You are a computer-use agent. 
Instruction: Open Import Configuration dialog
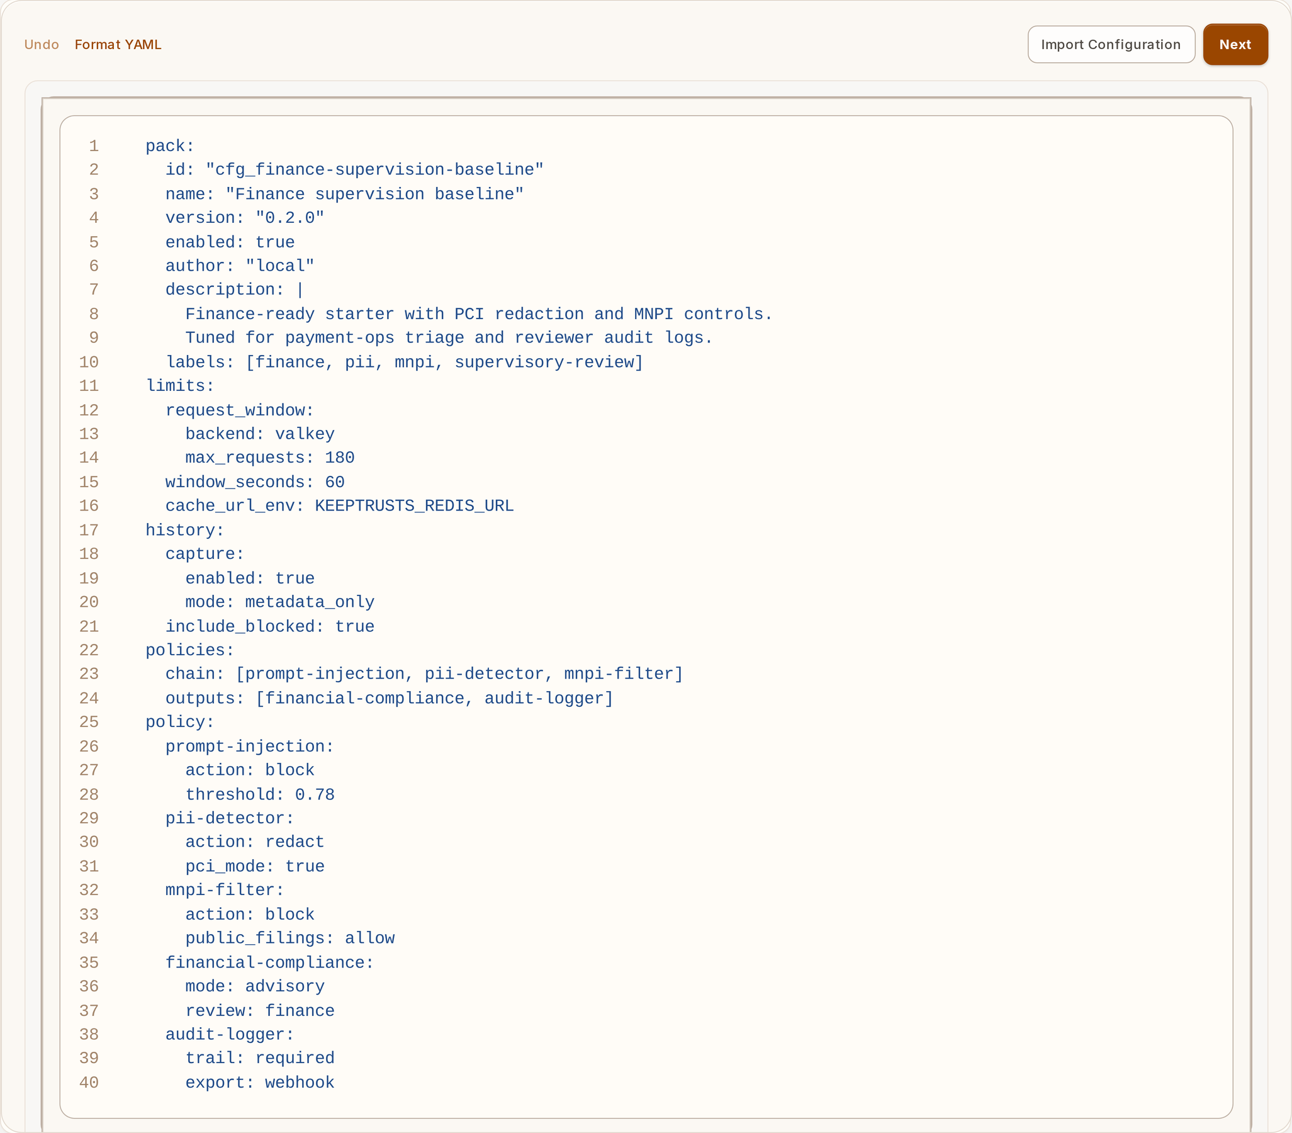[1111, 44]
